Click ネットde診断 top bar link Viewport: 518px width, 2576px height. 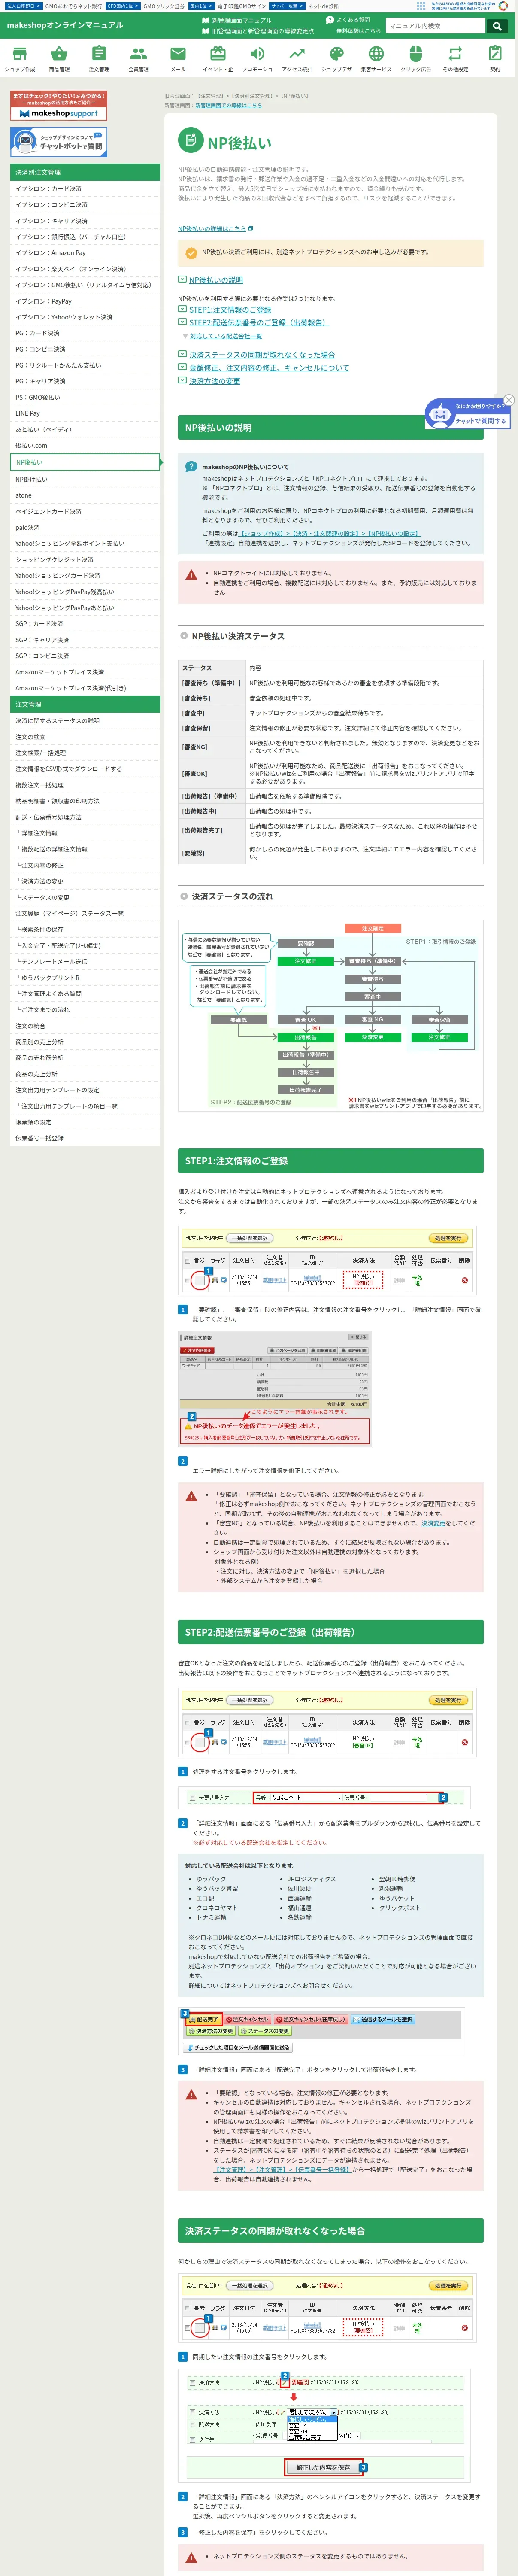[x=323, y=6]
